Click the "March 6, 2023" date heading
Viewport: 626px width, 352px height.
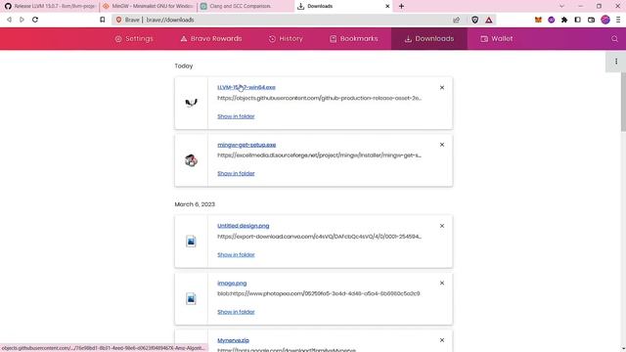[x=195, y=204]
